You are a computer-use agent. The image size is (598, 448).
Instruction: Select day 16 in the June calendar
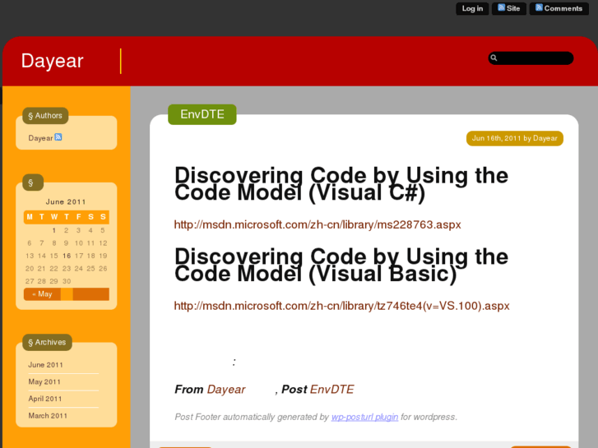(x=67, y=256)
